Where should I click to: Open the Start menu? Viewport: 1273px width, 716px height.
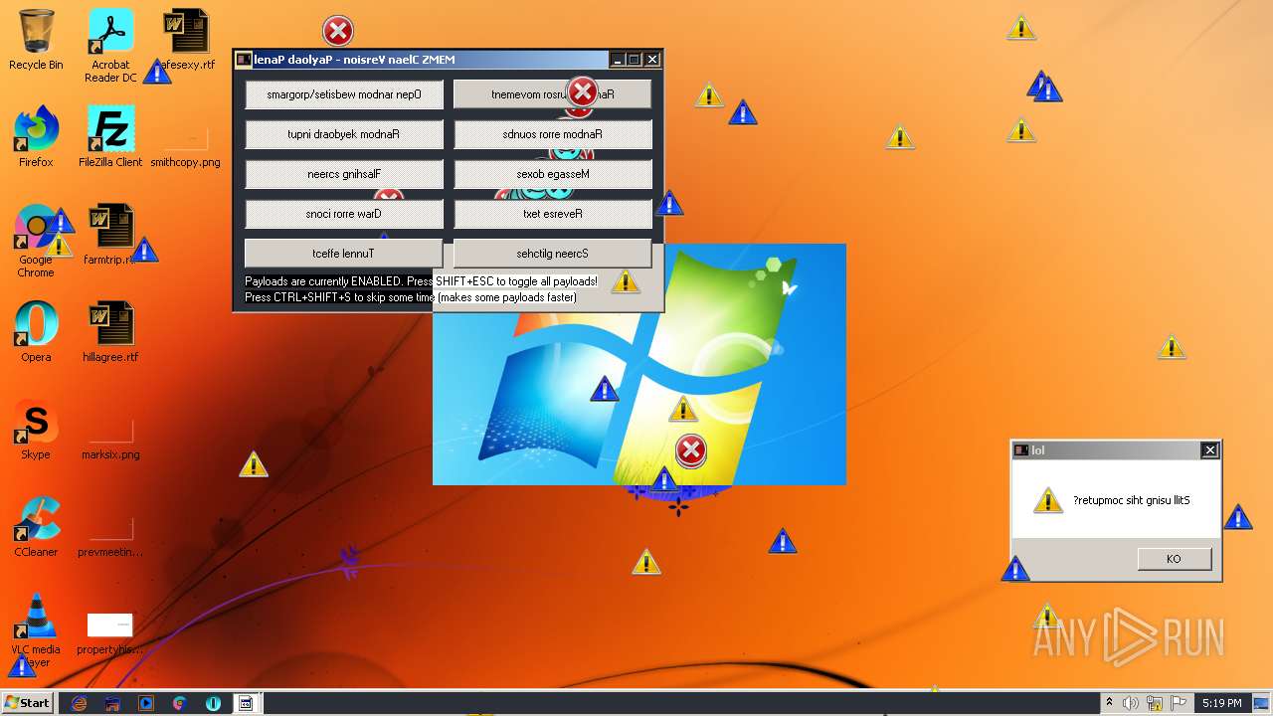(28, 702)
